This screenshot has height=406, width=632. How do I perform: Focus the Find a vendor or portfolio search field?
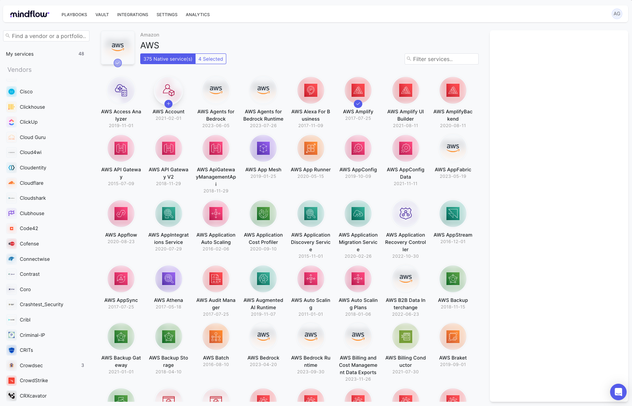pos(46,36)
